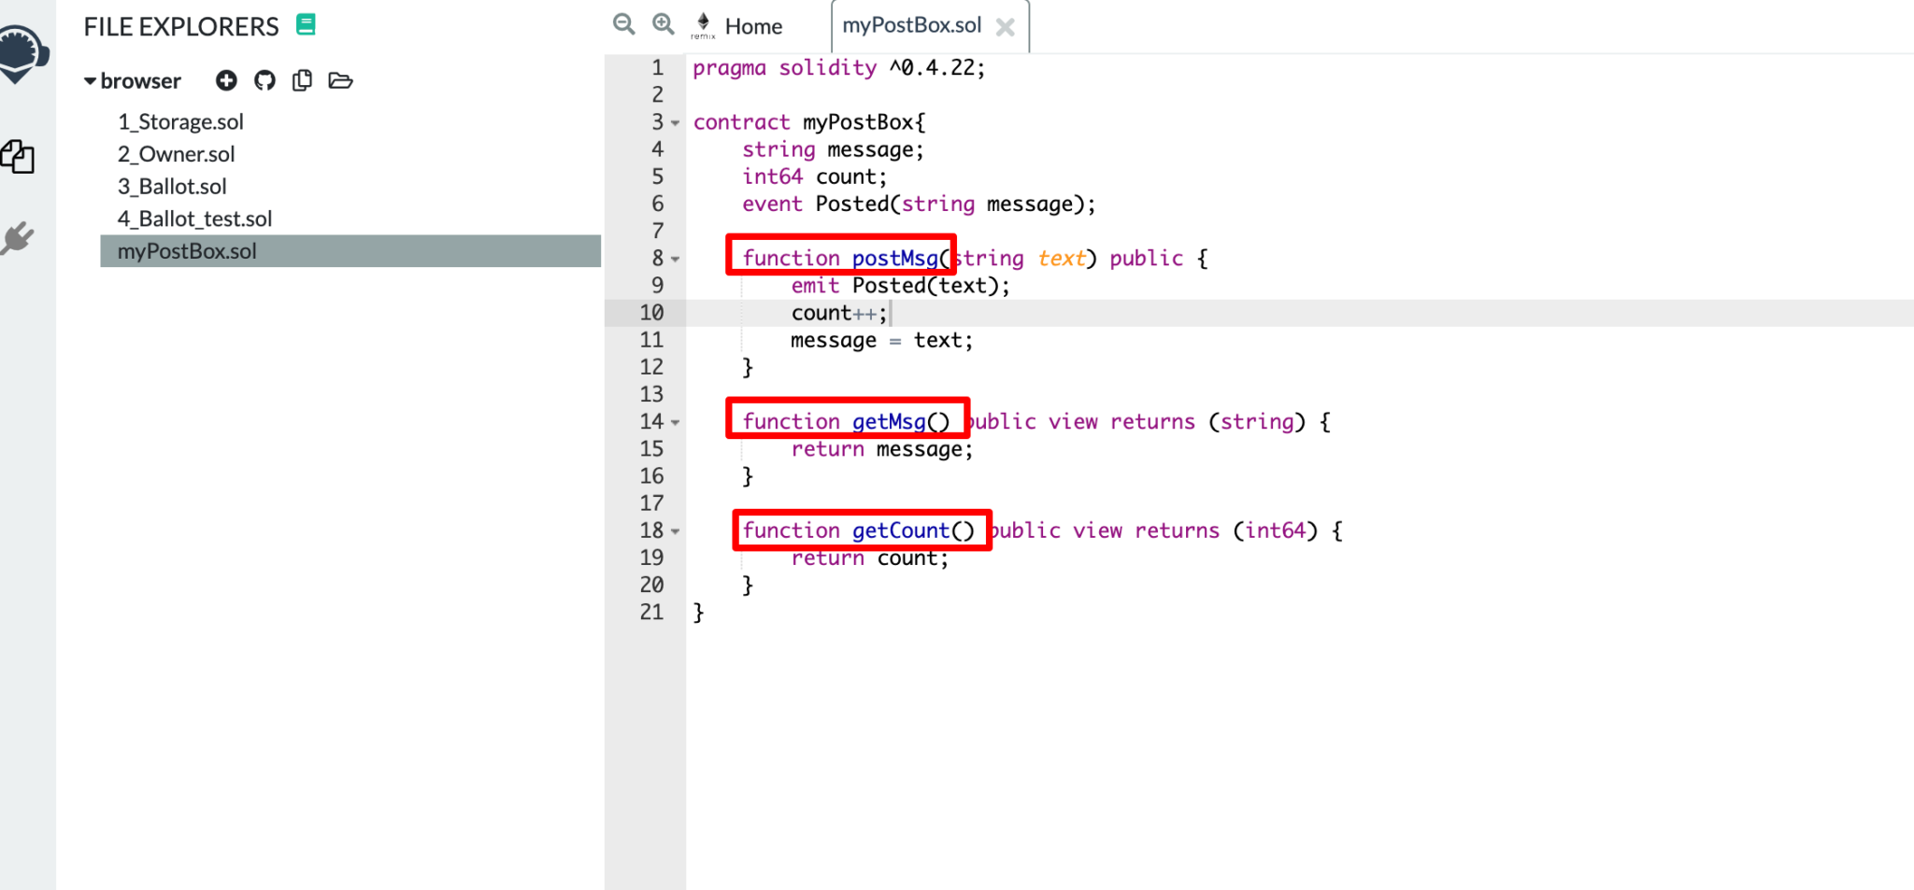Close the myPostBox.sol tab
The width and height of the screenshot is (1914, 890).
point(1006,27)
